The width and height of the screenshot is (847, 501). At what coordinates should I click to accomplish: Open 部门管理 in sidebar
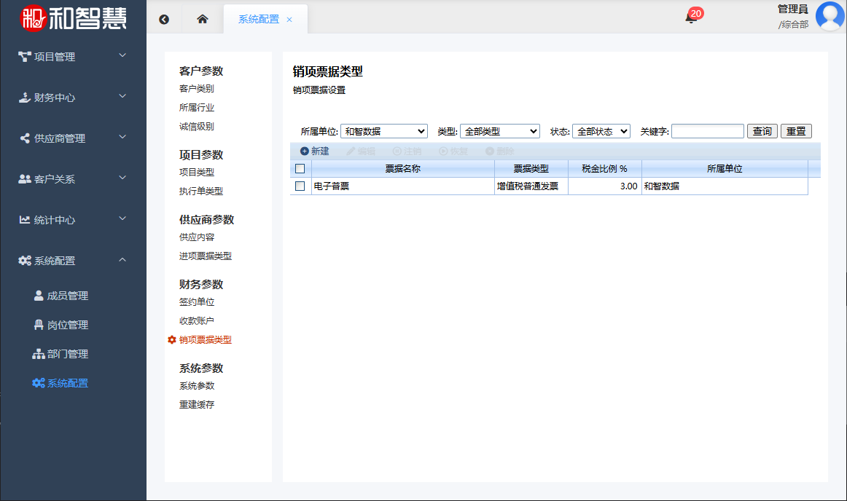pos(68,354)
